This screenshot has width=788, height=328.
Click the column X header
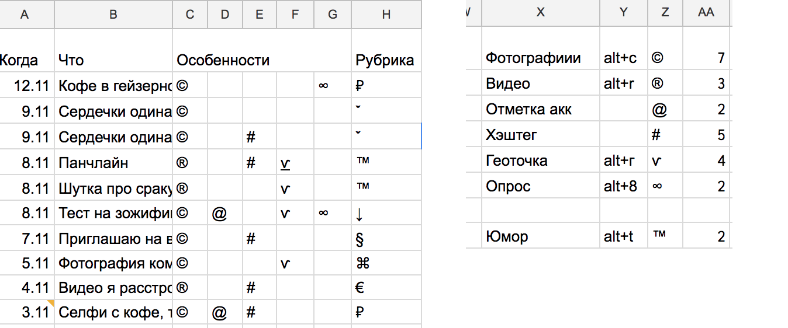(541, 13)
